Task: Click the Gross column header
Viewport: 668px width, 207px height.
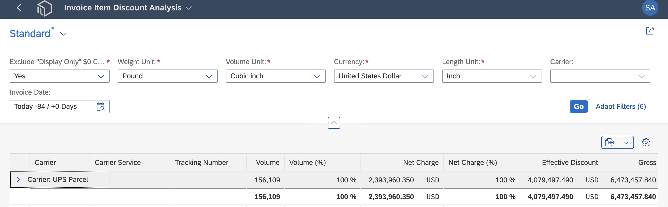Action: tap(631, 163)
